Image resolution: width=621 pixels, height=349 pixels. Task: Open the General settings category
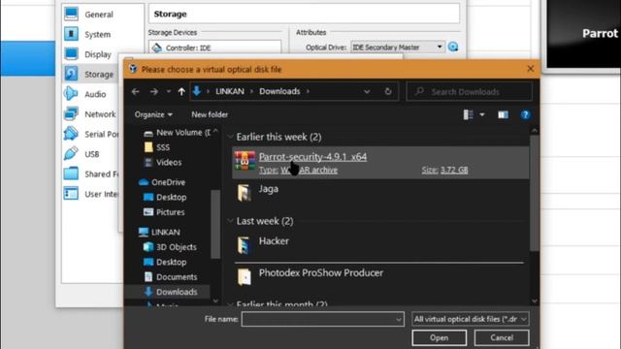click(99, 15)
